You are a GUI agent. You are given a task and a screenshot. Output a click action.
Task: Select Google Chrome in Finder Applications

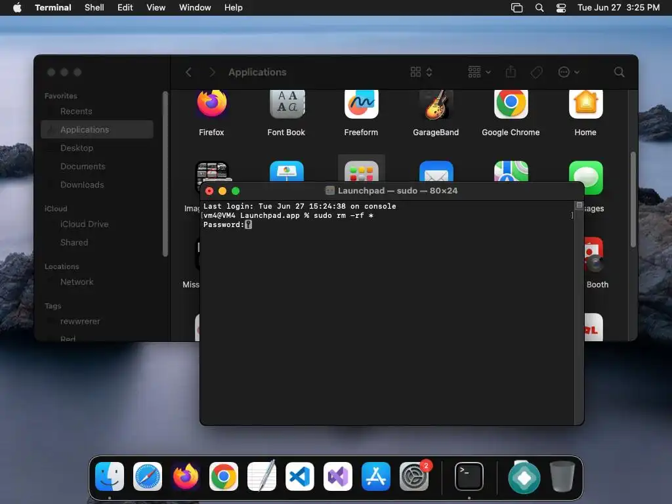[x=511, y=104]
